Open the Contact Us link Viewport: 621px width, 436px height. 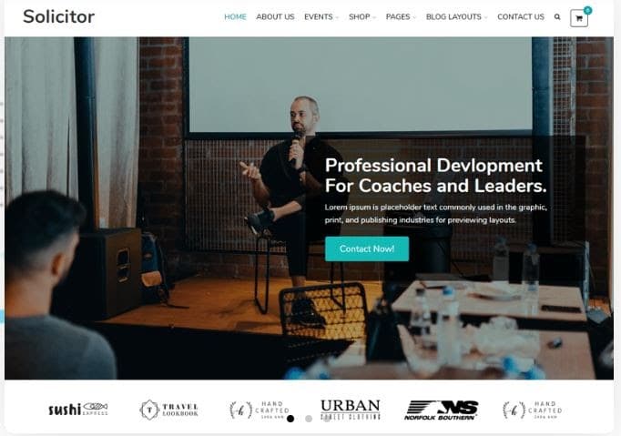click(521, 17)
